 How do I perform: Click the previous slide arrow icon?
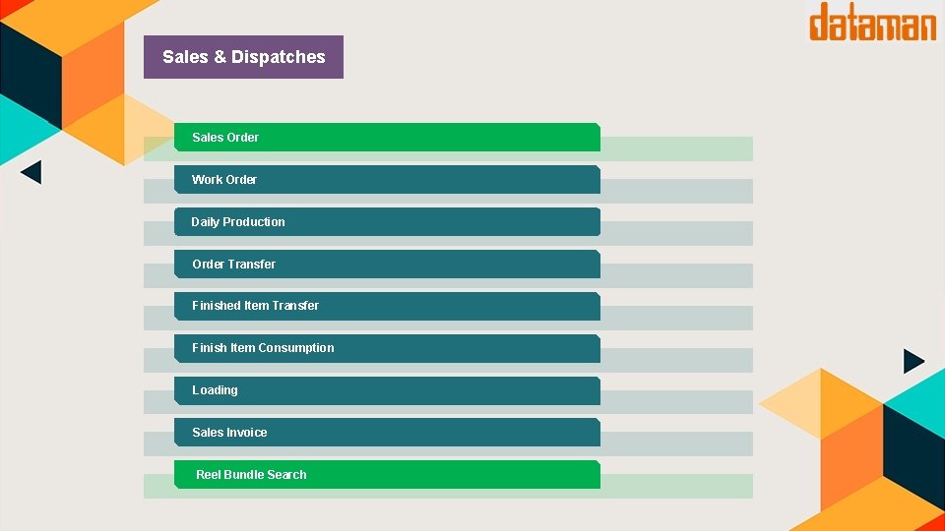pos(31,173)
